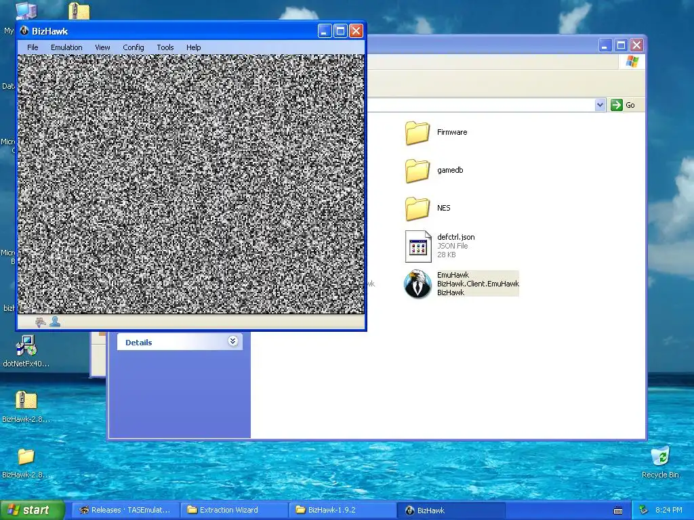Click the JSON File type label
This screenshot has height=520, width=694.
[x=452, y=246]
